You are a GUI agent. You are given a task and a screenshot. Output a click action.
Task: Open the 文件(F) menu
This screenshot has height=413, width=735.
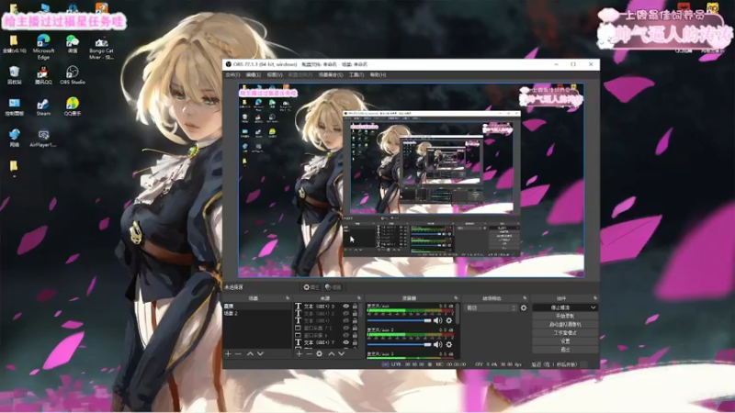[x=232, y=75]
